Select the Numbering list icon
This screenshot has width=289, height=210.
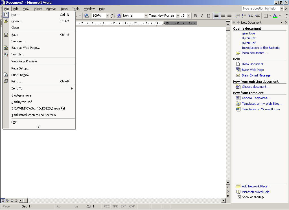pyautogui.click(x=238, y=16)
